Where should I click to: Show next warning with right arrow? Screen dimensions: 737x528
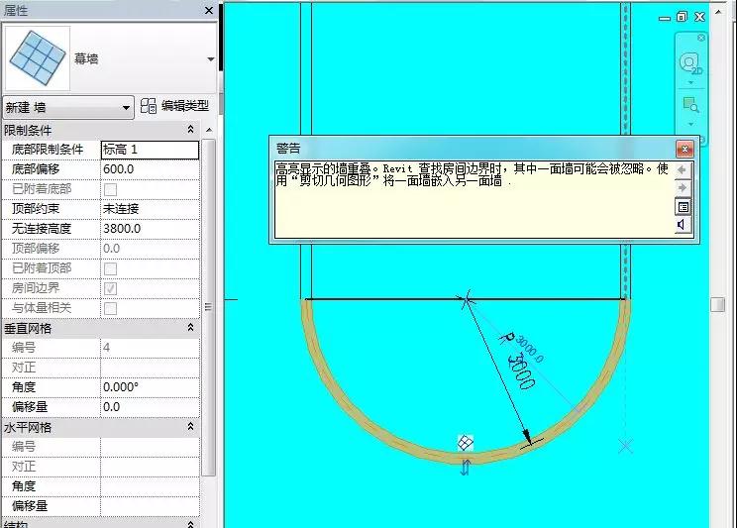(683, 188)
